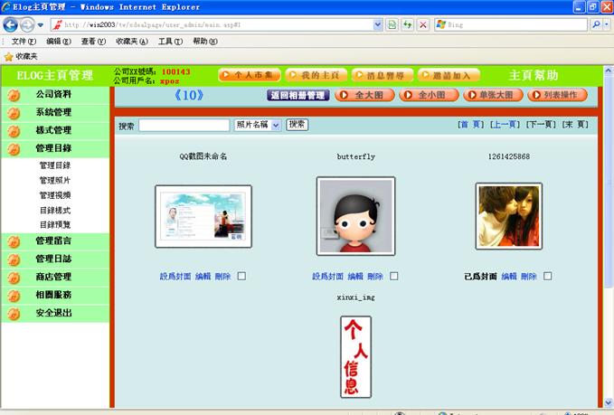
Task: Click the browser refresh icon
Action: point(407,24)
